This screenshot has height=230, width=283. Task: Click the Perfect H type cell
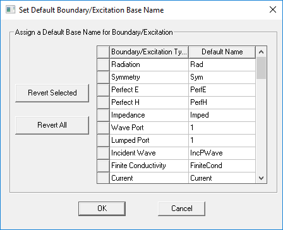[x=149, y=102]
